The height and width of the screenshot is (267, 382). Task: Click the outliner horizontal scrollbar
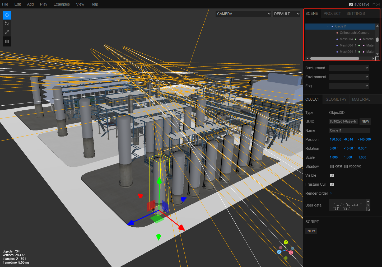coord(334,59)
